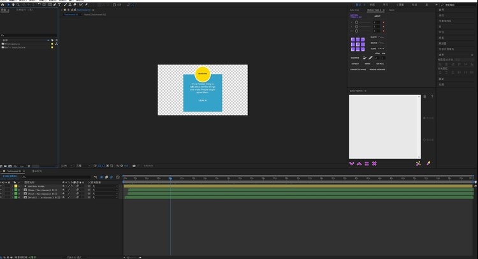This screenshot has width=478, height=259.
Task: Enable motion blur for timeline layers
Action: [112, 177]
